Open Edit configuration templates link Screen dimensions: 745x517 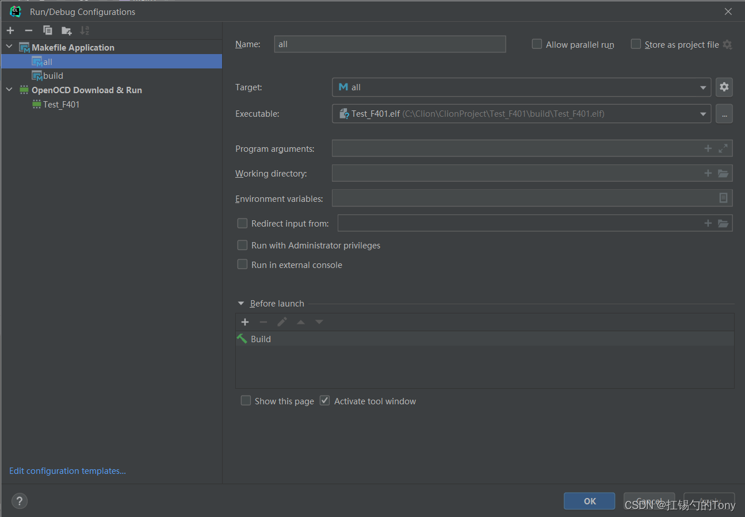(67, 471)
